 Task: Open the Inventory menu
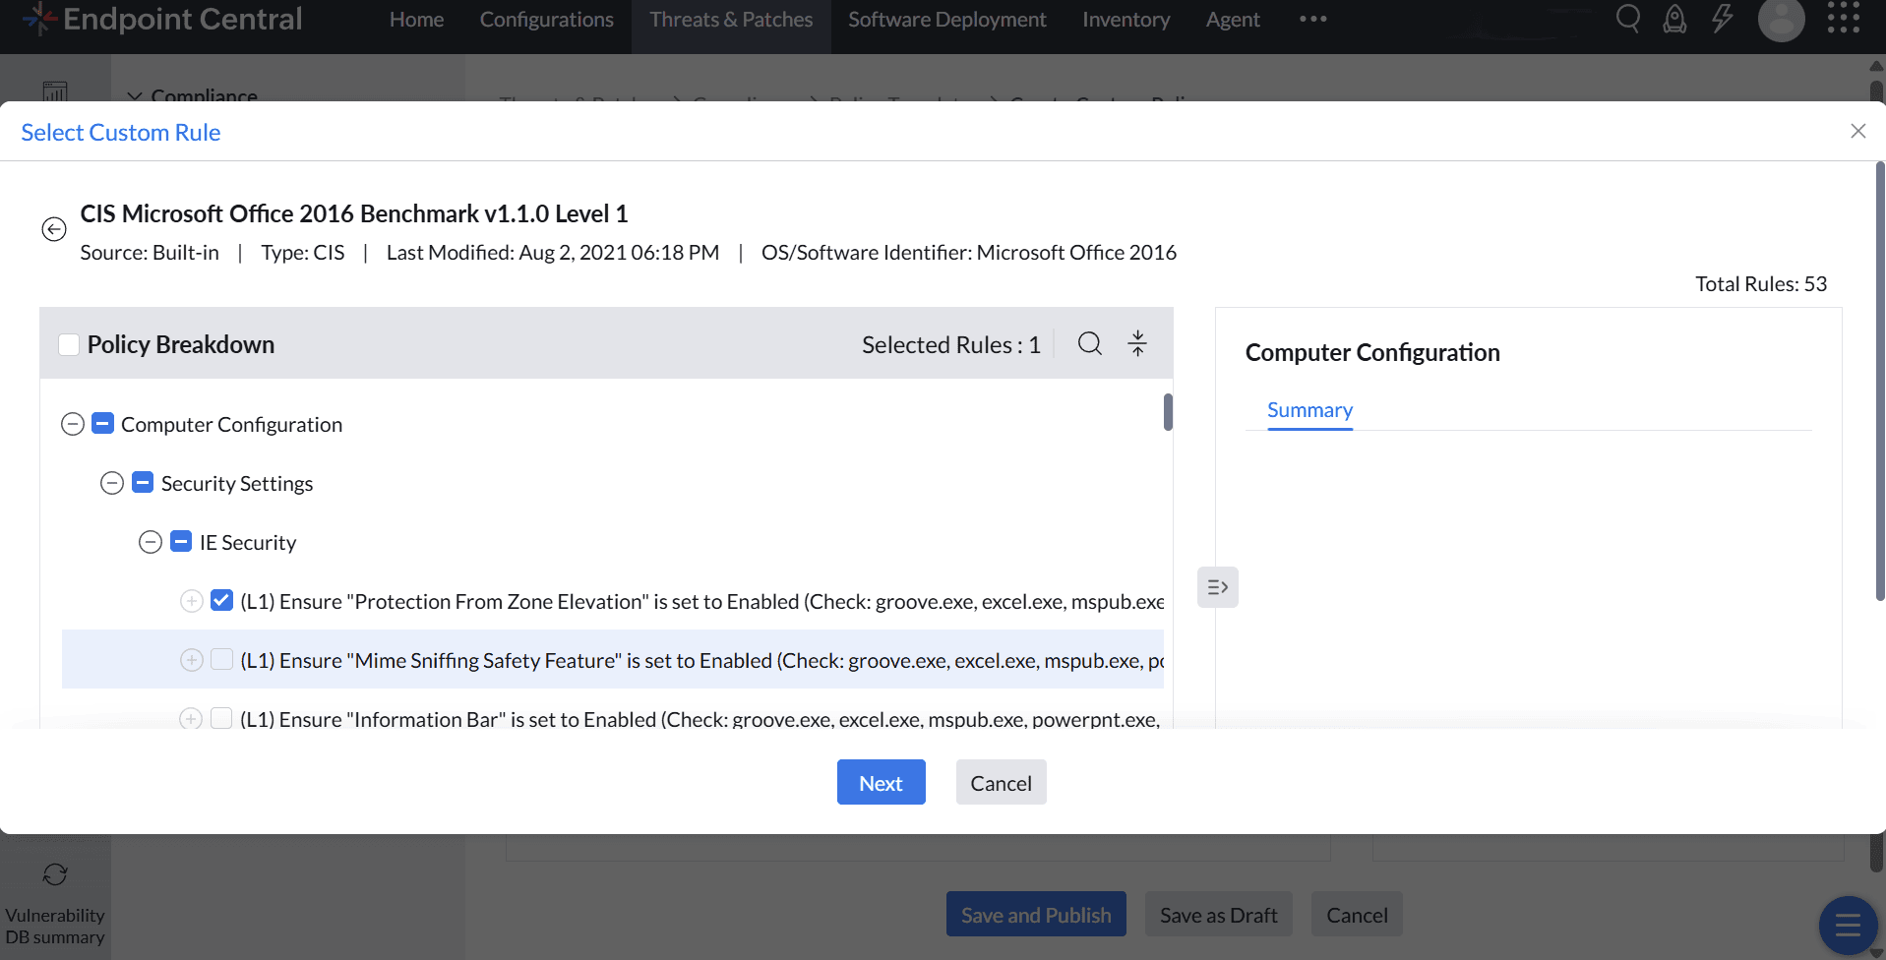(1126, 20)
